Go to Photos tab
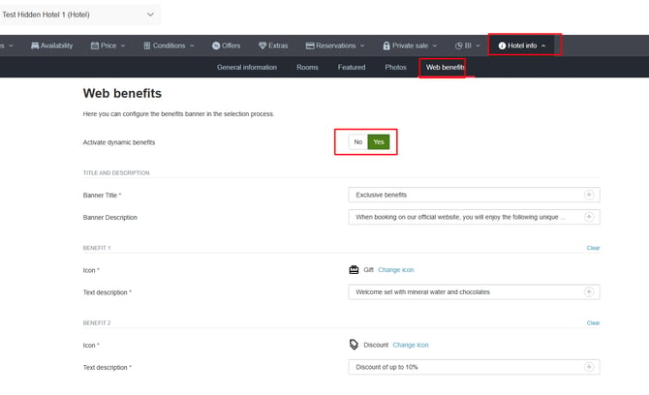649x395 pixels. point(395,67)
